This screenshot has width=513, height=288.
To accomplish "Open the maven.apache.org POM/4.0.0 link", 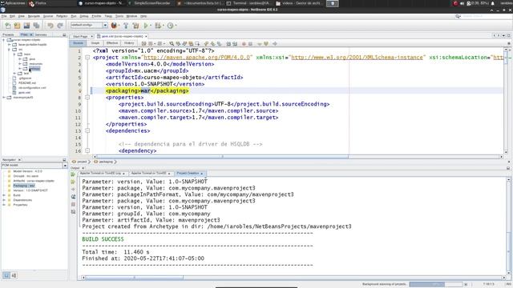I will click(x=196, y=58).
